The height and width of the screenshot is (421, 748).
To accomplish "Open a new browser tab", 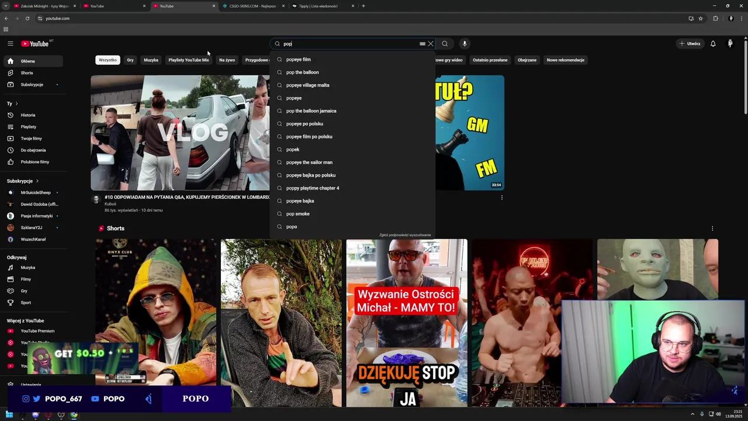I will 363,6.
